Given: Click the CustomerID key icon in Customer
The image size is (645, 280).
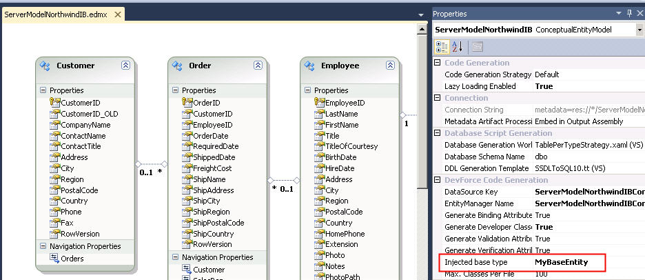Looking at the screenshot, I should (x=54, y=103).
